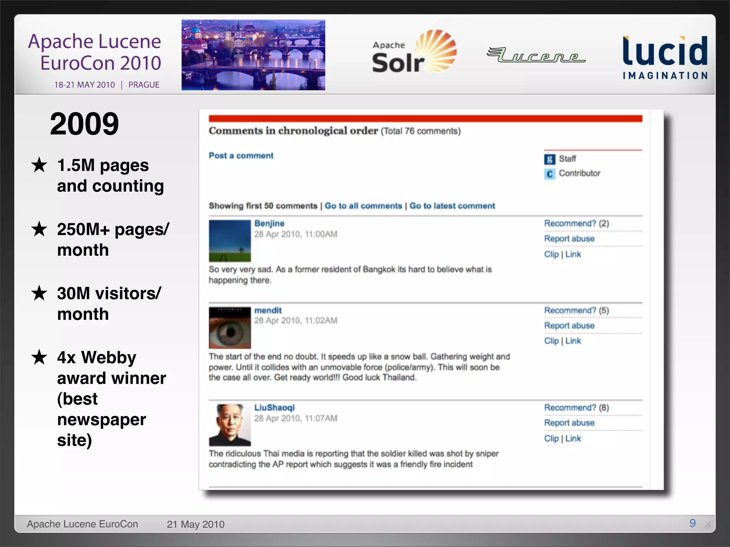Click the Apache Lucene EuroCon 2010 title

point(95,52)
